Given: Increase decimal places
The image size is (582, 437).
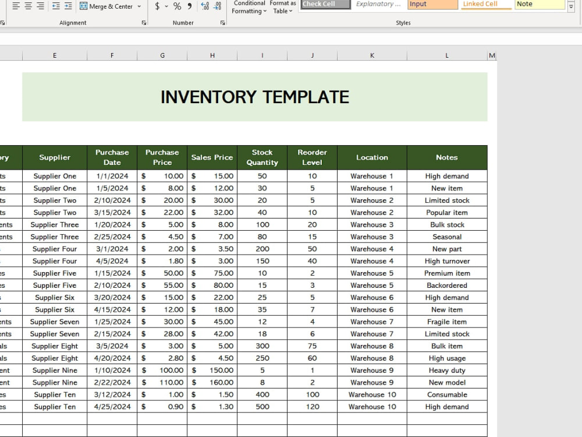Looking at the screenshot, I should click(205, 6).
